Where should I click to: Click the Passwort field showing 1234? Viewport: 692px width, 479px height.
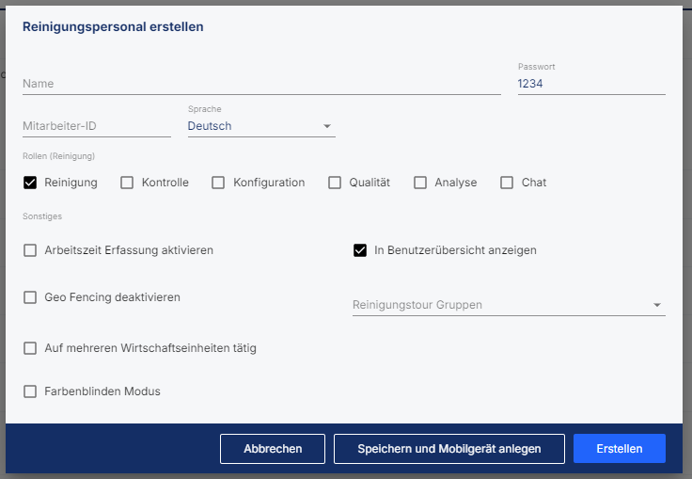click(x=591, y=84)
